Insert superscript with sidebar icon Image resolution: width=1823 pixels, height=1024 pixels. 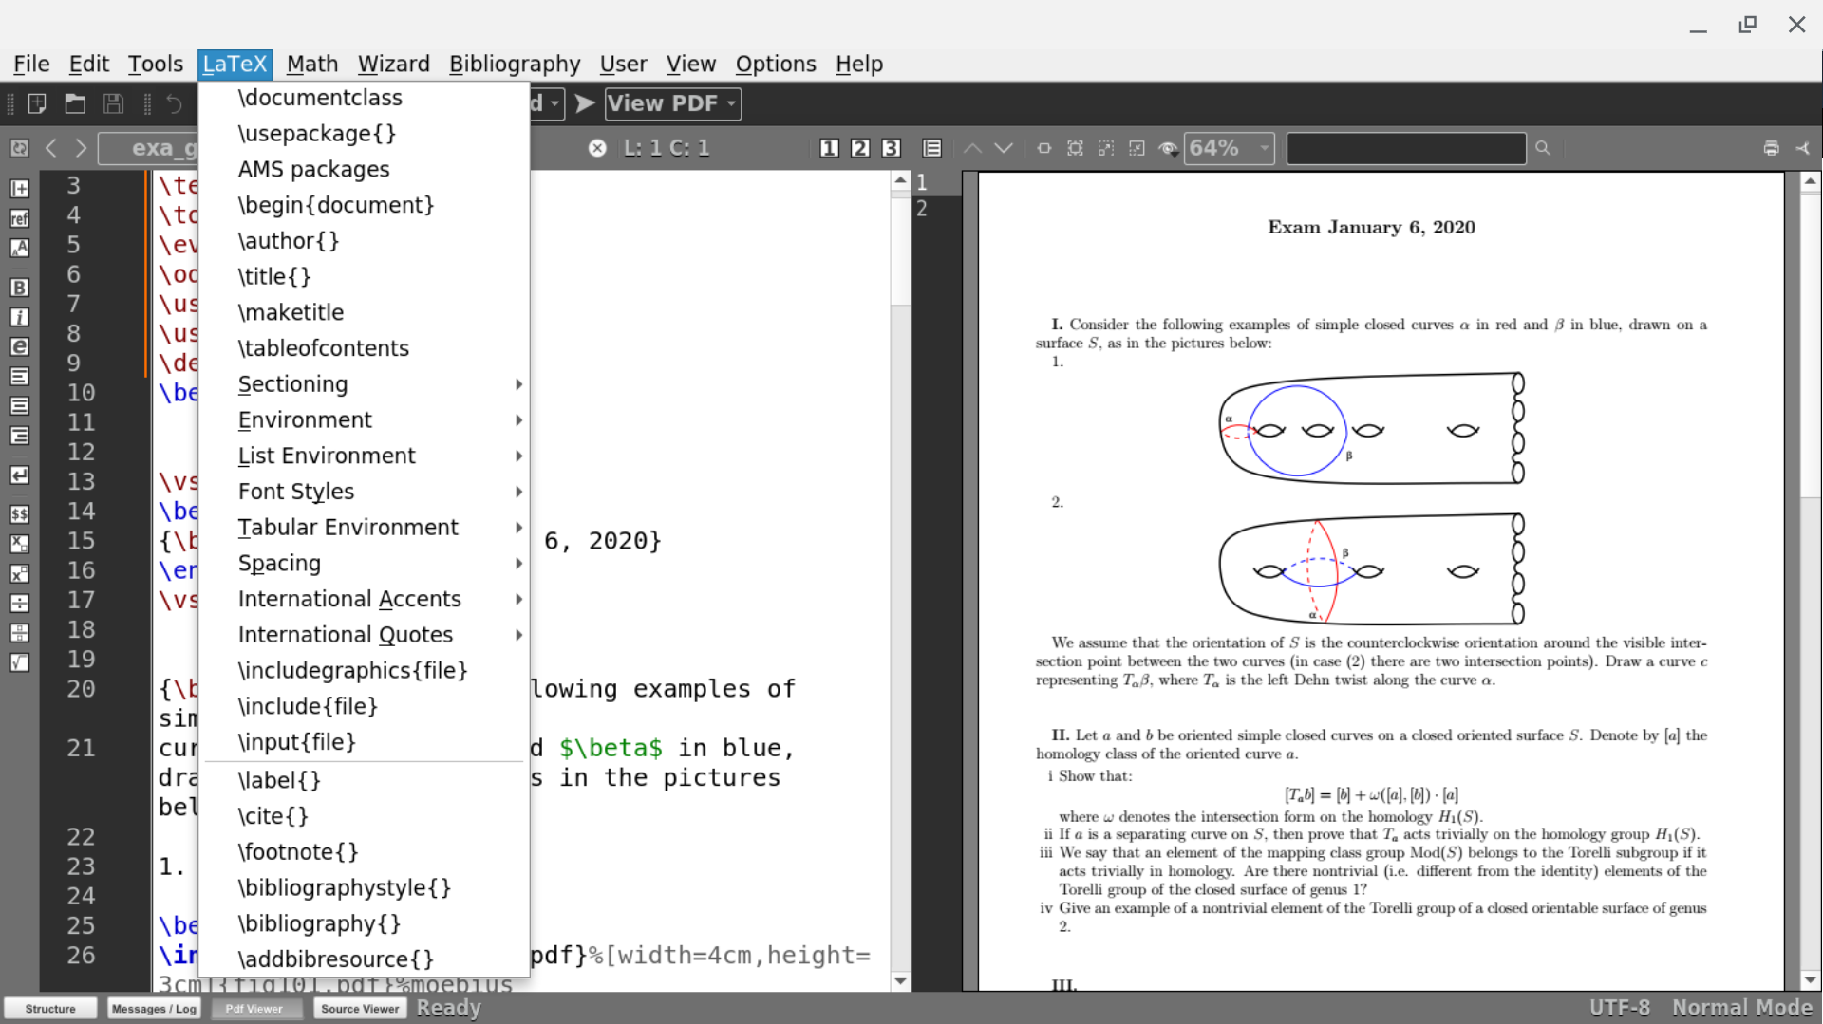[x=19, y=573]
